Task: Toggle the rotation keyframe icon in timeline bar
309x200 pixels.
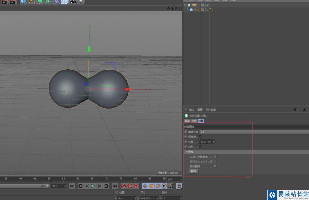Action: pos(158,186)
